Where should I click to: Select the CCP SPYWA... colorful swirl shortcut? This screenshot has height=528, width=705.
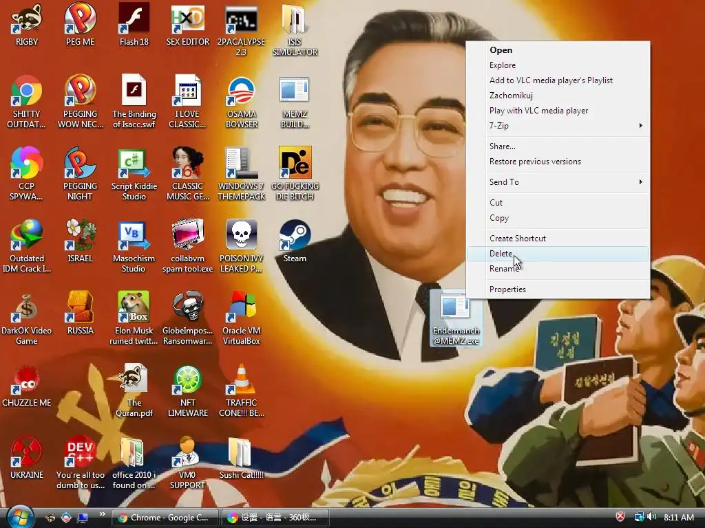[27, 174]
